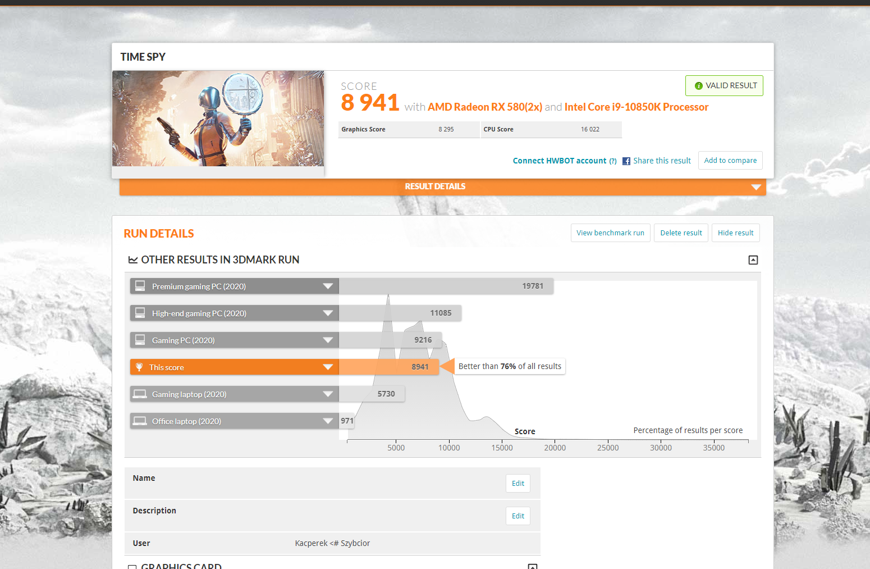Open Intel Core i9-10850K Processor link

[637, 107]
